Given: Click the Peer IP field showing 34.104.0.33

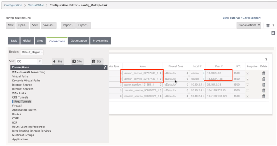Looking at the screenshot, I should click(x=219, y=85).
